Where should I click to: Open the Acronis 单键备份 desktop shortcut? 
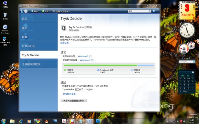tap(5, 41)
